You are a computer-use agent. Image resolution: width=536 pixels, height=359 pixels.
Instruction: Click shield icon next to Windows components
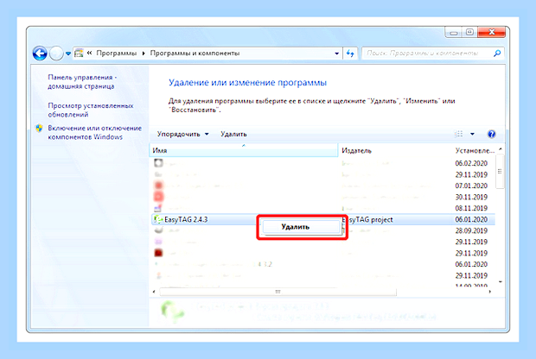point(39,129)
